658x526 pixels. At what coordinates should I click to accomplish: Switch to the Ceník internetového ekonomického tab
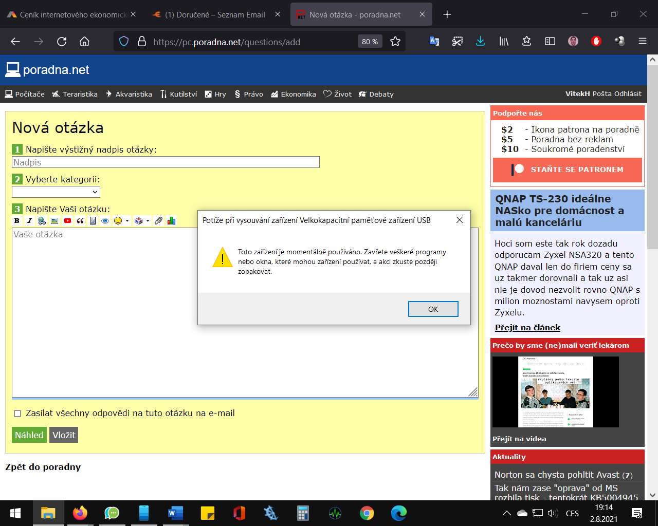[x=72, y=14]
